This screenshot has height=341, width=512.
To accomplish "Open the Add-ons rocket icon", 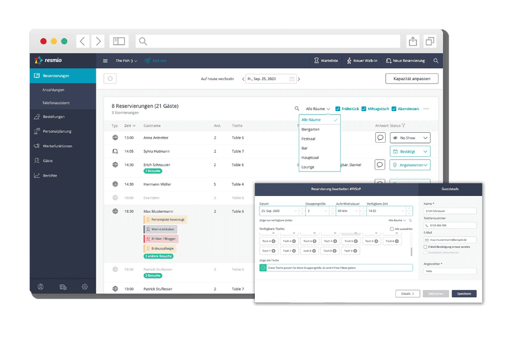I will (x=148, y=61).
